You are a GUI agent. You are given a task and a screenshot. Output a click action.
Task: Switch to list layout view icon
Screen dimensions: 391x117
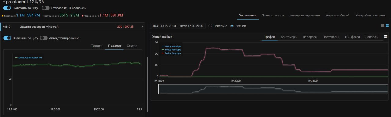click(x=383, y=26)
